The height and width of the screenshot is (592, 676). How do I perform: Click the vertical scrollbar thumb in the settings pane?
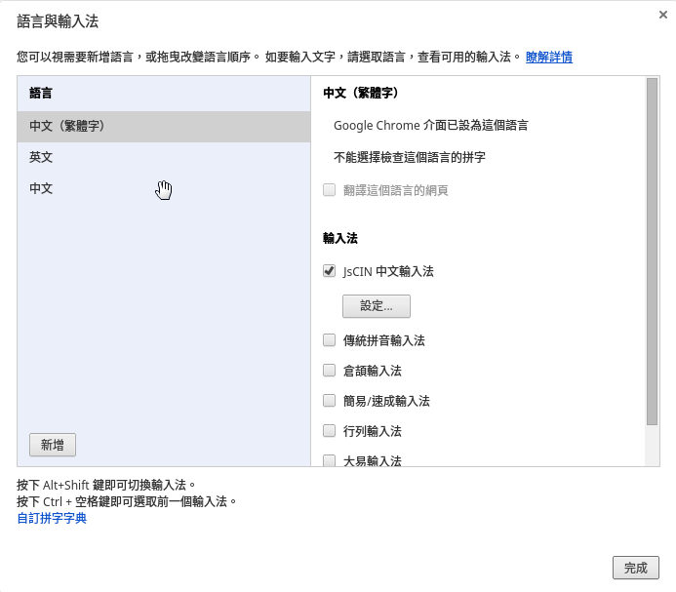652,252
